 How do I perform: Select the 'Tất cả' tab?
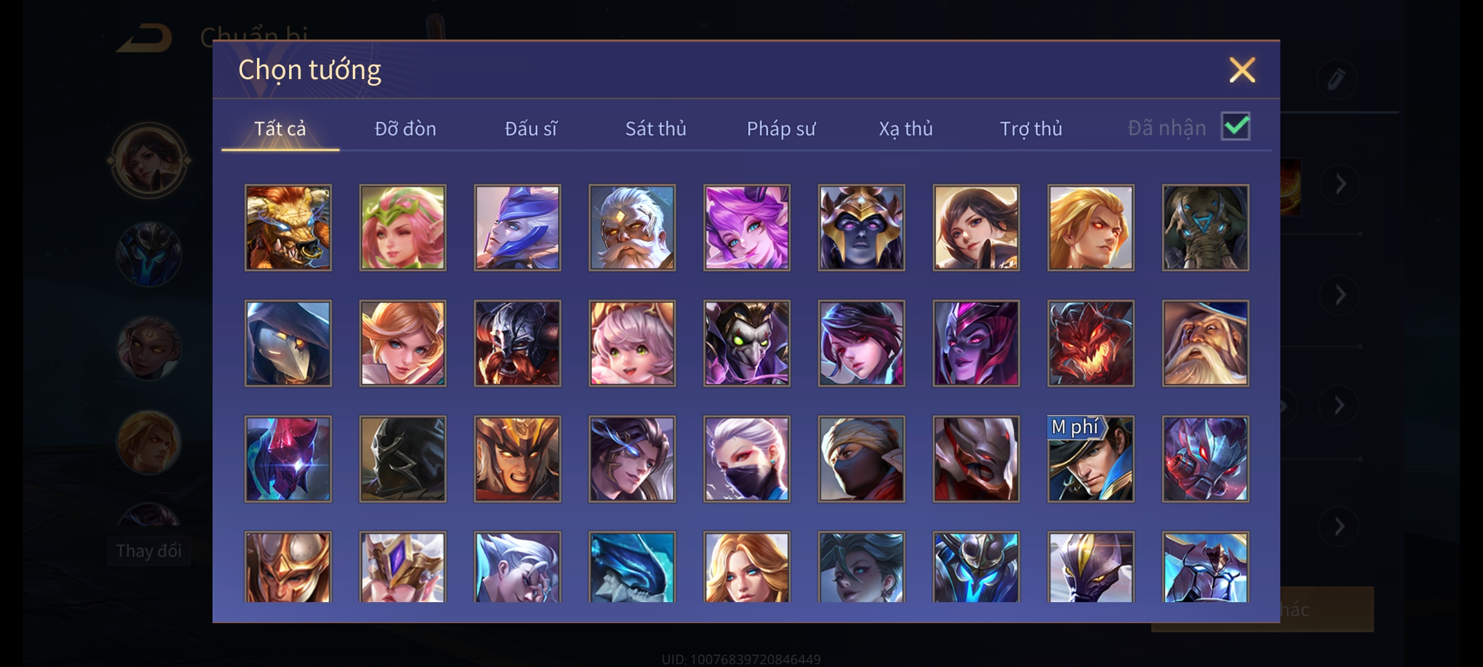click(280, 128)
